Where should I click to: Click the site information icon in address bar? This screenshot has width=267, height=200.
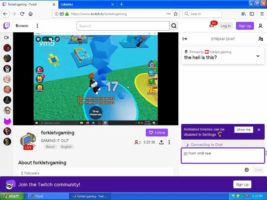[x=56, y=14]
